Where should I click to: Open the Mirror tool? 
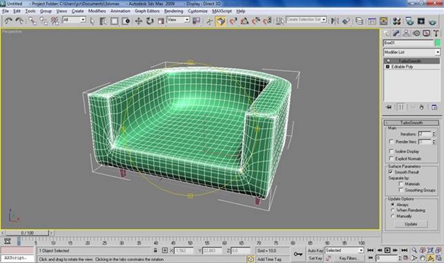point(335,21)
